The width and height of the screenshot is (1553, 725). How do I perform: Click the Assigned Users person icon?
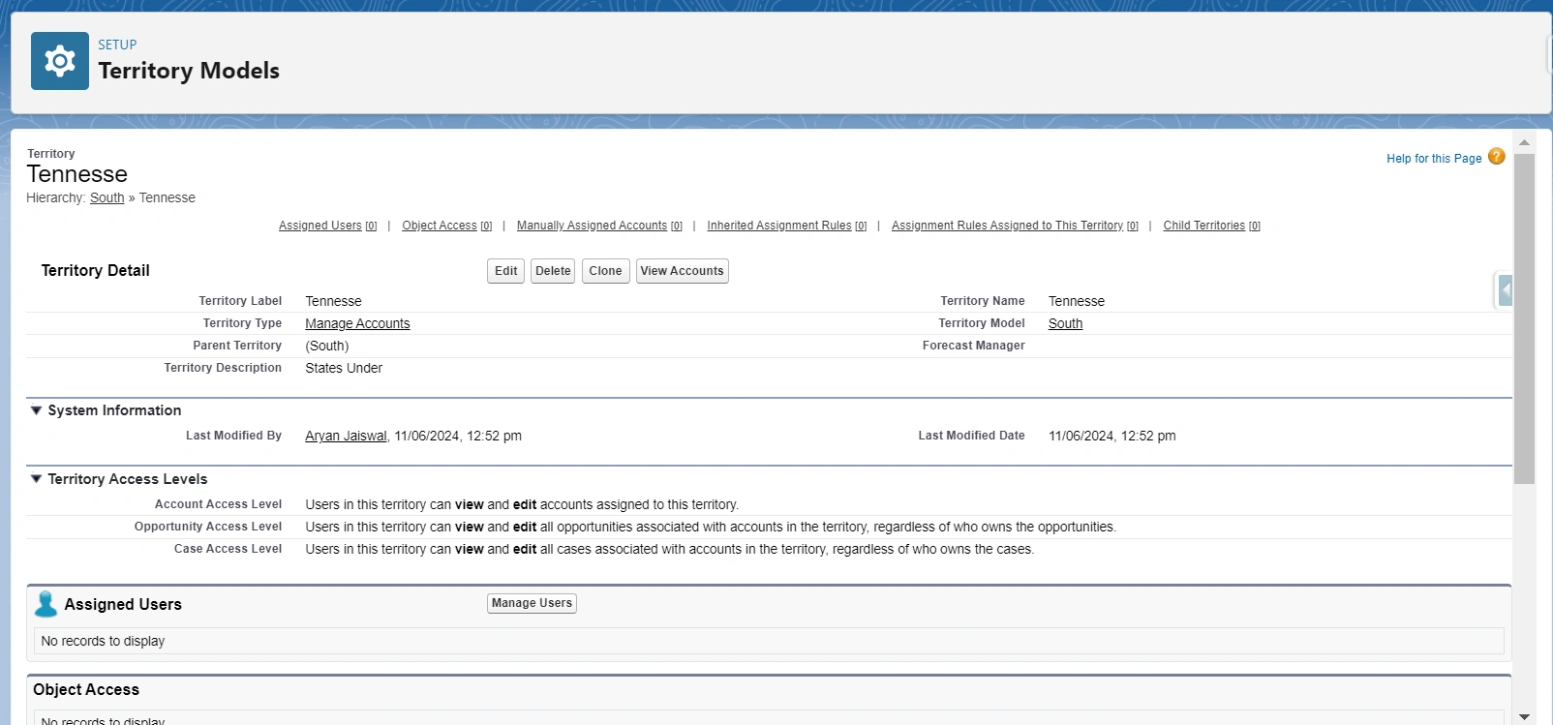tap(46, 604)
